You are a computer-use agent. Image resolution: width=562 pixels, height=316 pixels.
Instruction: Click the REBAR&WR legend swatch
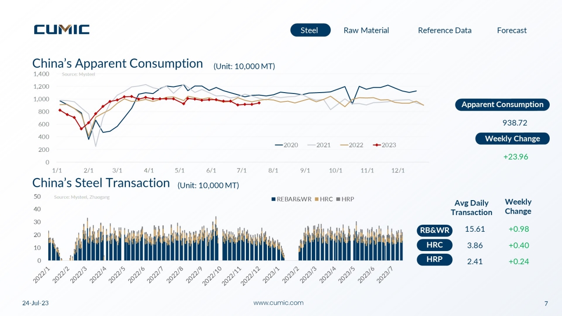(x=274, y=199)
